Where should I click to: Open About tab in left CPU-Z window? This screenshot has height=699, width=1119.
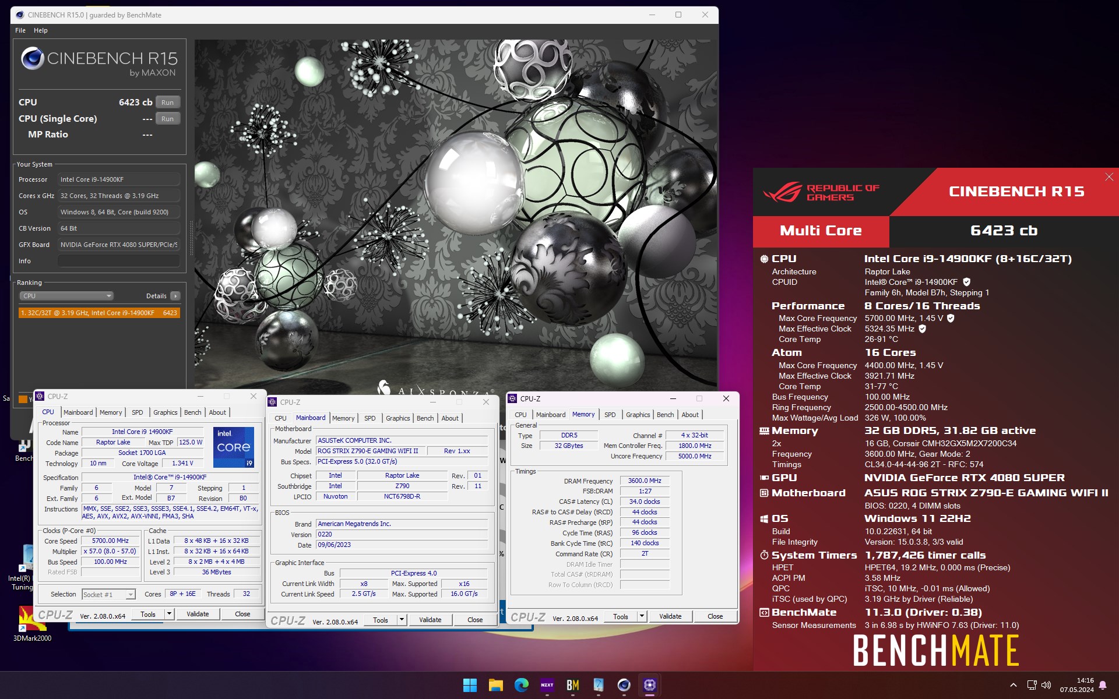[217, 412]
